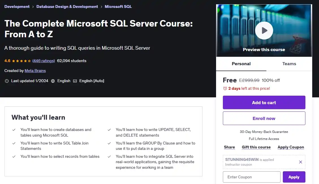Click the 30-Day Money-Back Guarantee text

pos(264,132)
